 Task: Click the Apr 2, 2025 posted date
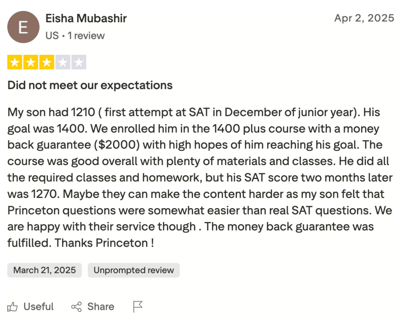pyautogui.click(x=364, y=18)
